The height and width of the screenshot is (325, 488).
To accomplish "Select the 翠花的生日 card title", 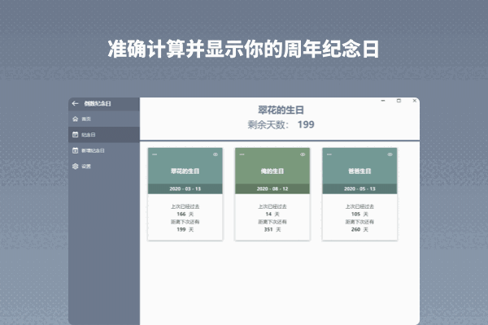I will click(185, 171).
